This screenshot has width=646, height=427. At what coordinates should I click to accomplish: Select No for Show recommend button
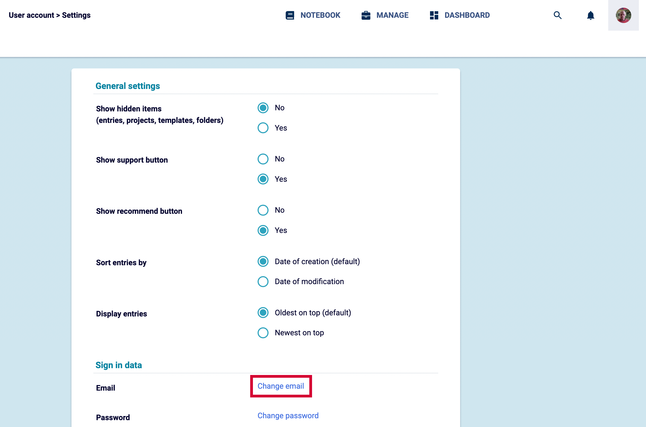pyautogui.click(x=263, y=210)
